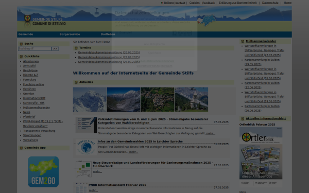Click the Italian flag icon

[162, 3]
